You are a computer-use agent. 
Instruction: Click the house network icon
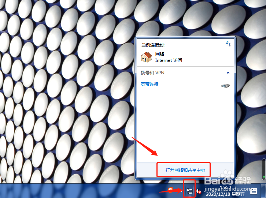(146, 57)
